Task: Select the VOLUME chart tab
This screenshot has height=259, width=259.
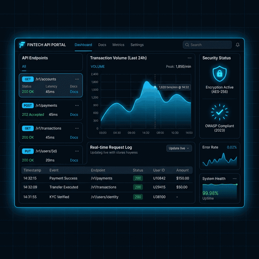Action: point(98,66)
